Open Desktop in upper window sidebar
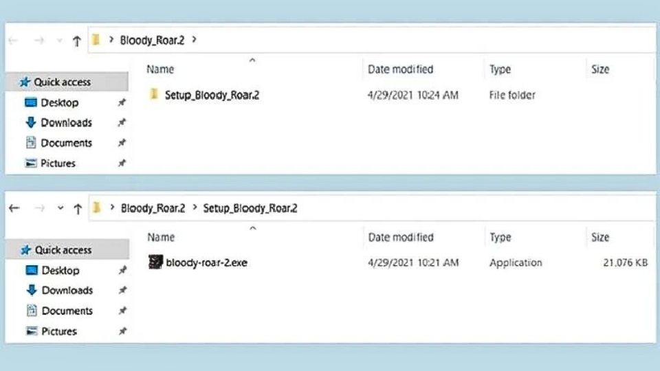This screenshot has height=371, width=660. click(59, 102)
